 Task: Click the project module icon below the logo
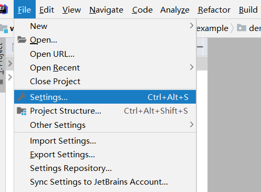(4, 28)
